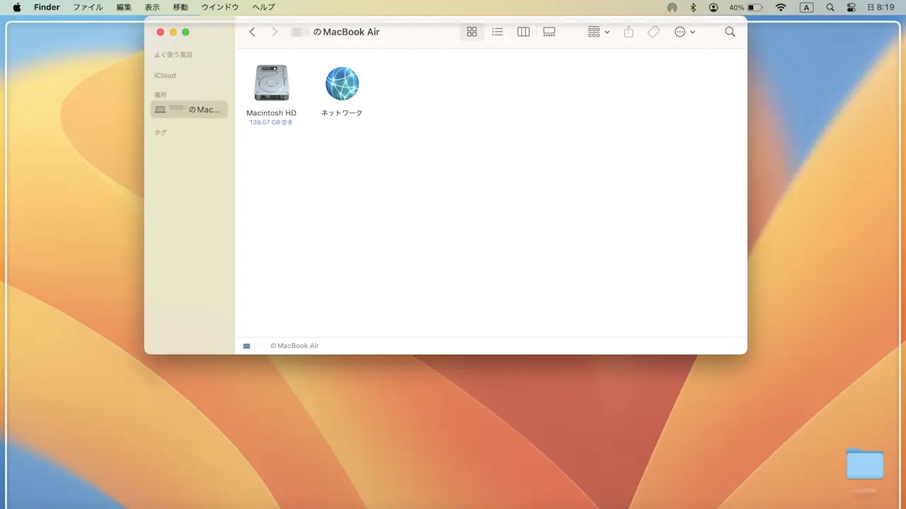Image resolution: width=906 pixels, height=509 pixels.
Task: Switch to gallery view in Finder
Action: 549,32
